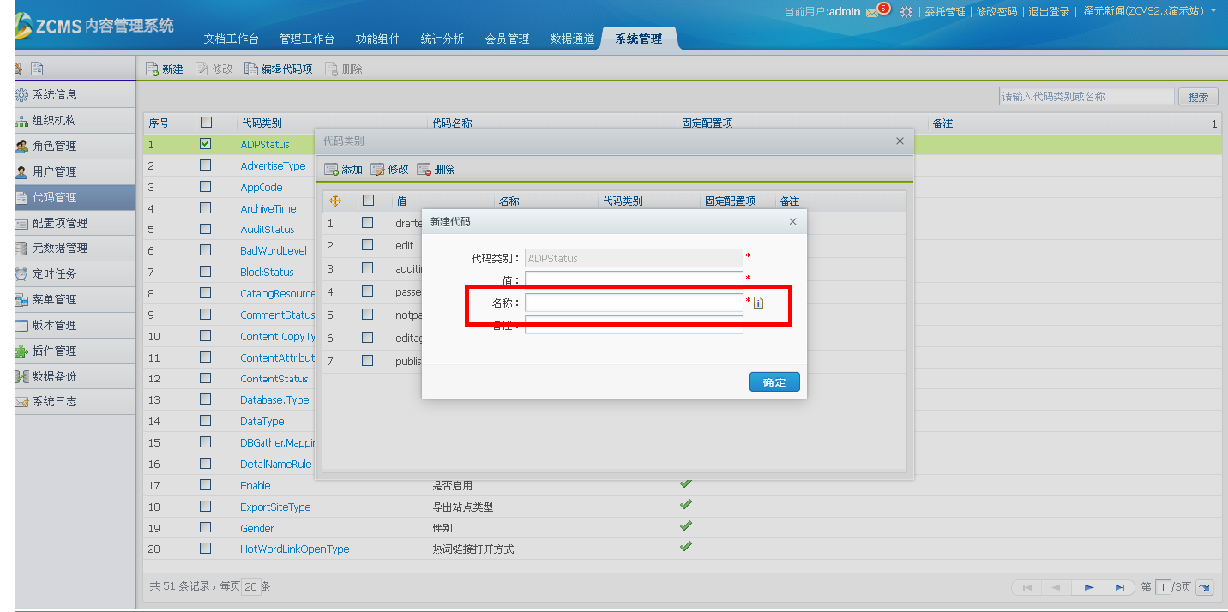Toggle the select-all checkbox in table header
The image size is (1228, 612).
(x=205, y=123)
